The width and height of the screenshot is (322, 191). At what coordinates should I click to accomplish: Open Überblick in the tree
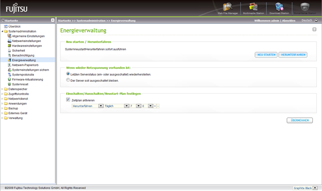point(15,27)
